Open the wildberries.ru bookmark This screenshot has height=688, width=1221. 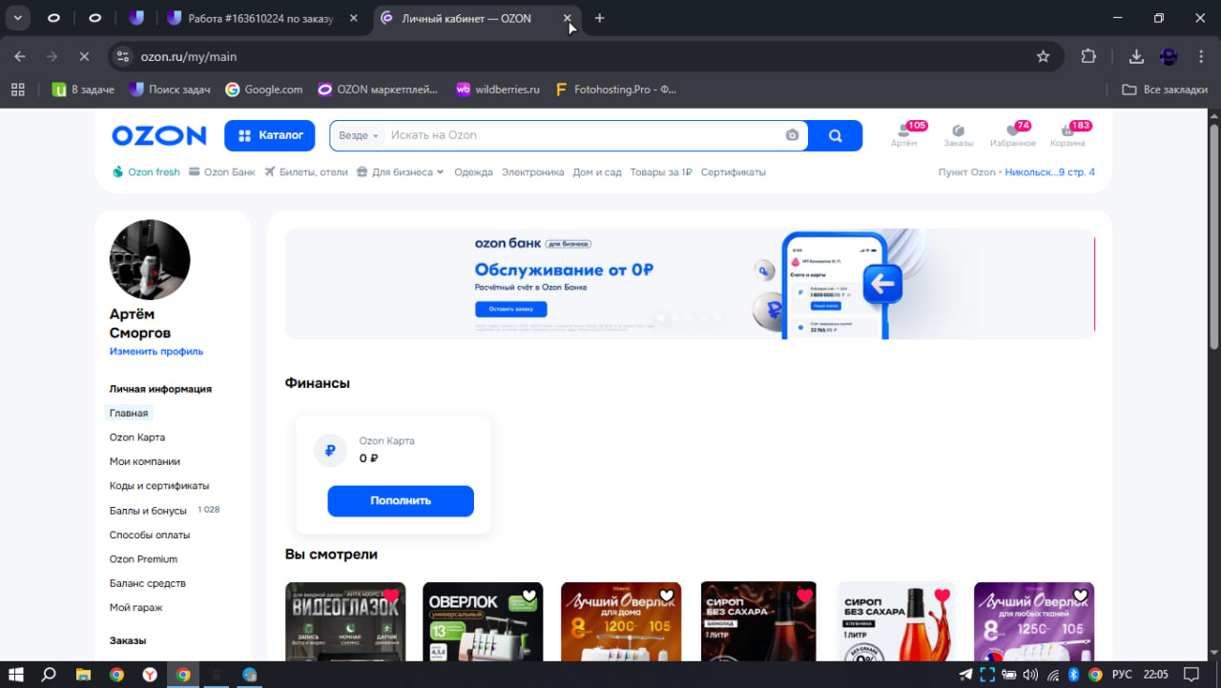coord(498,90)
